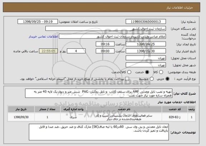Click the creation time field 09:16
This screenshot has width=206, height=146.
click(105, 44)
